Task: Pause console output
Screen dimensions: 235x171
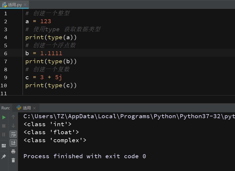Action: (4, 134)
